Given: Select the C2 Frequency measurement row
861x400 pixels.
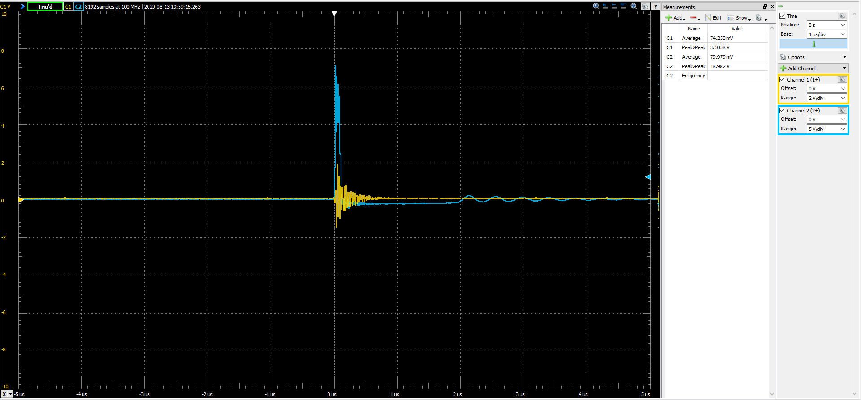Looking at the screenshot, I should 716,76.
